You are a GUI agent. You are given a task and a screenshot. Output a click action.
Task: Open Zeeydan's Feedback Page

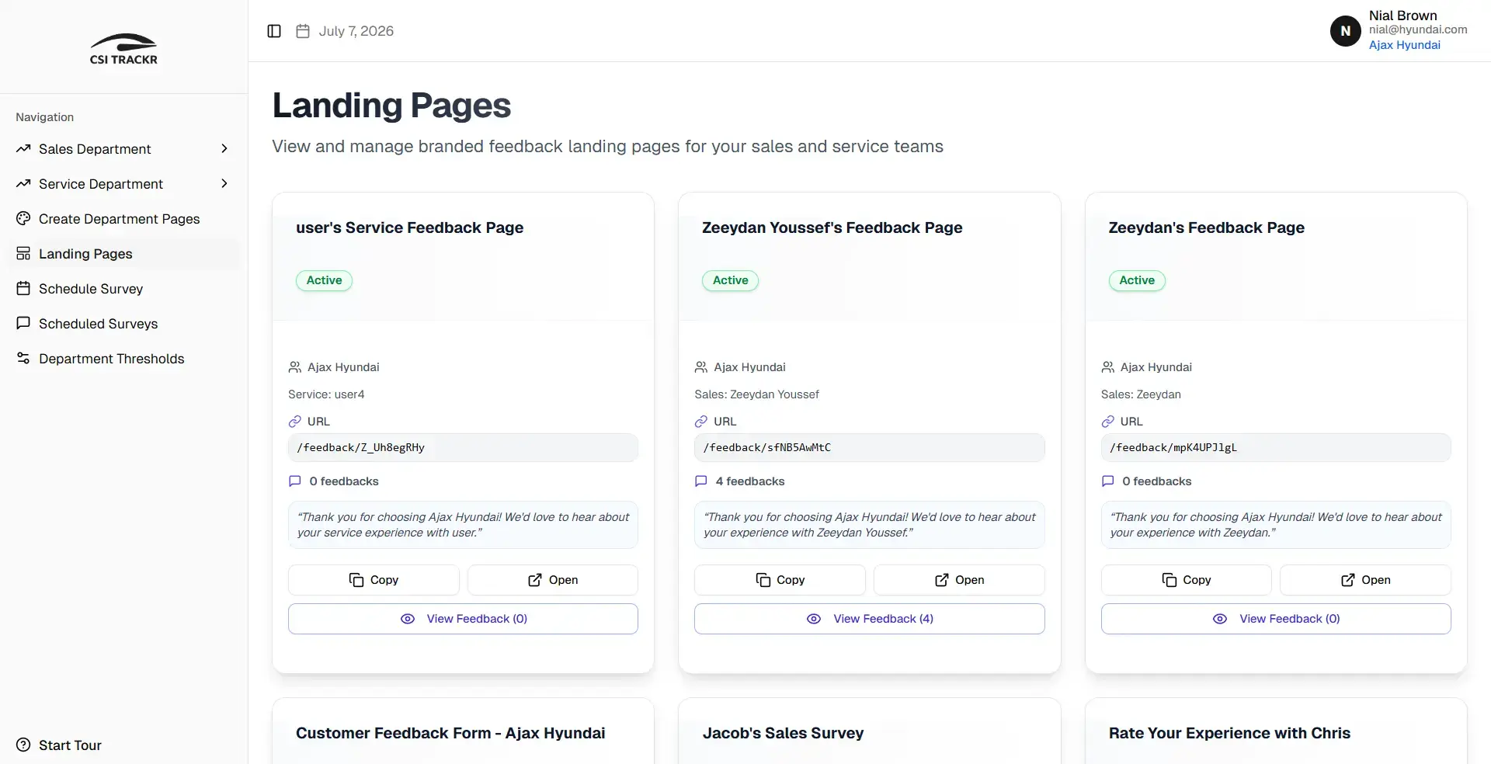pos(1365,580)
